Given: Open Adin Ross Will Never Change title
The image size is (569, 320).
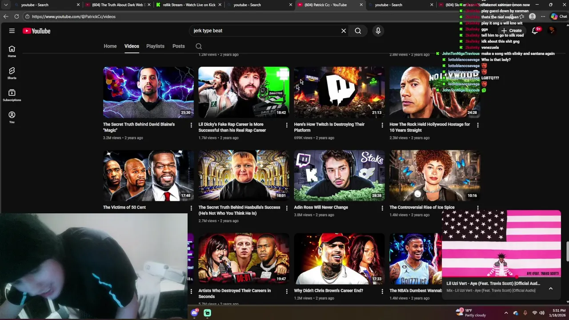Looking at the screenshot, I should [321, 207].
